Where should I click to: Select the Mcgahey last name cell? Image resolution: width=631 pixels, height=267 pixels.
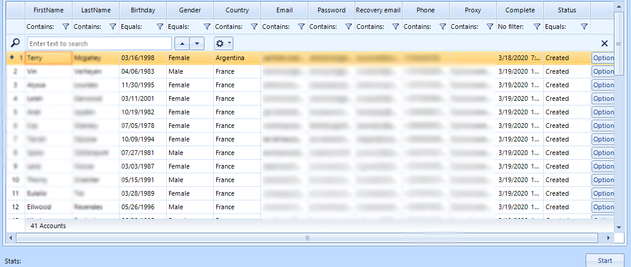pos(96,58)
